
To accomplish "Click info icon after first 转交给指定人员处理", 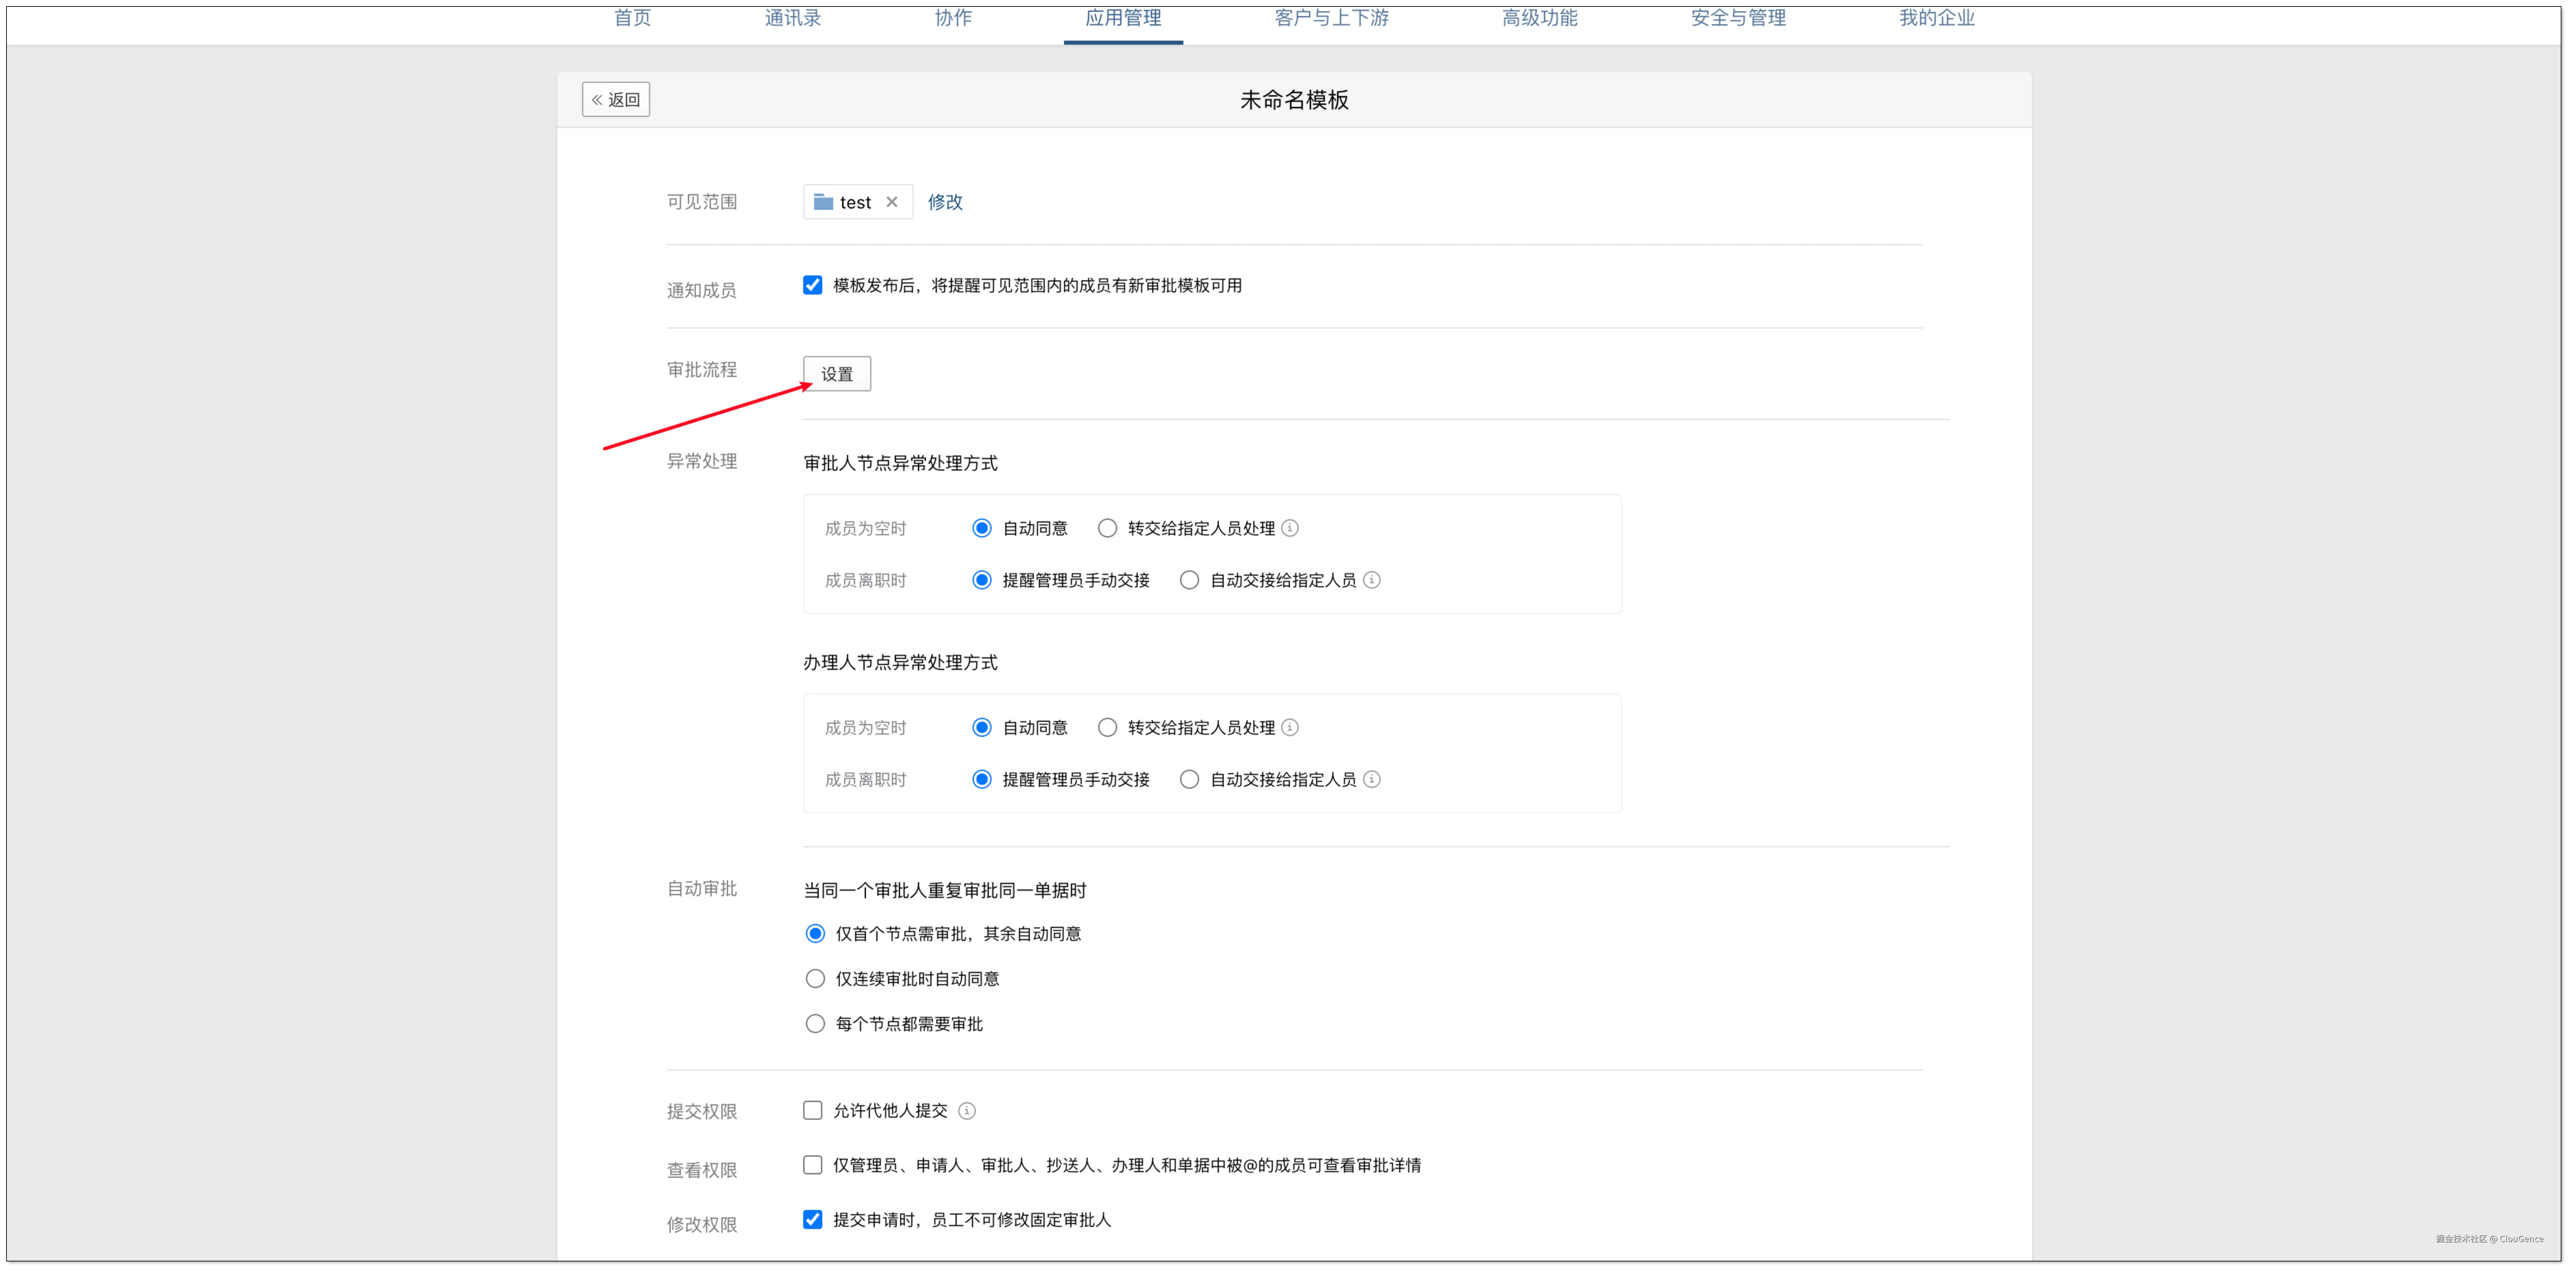I will click(x=1290, y=528).
